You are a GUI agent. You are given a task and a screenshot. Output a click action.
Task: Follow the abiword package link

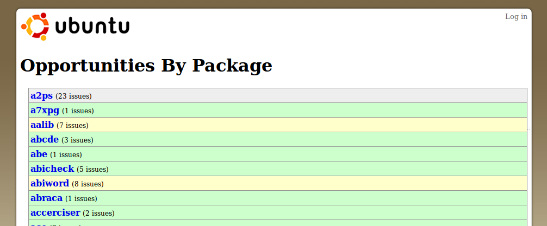pyautogui.click(x=50, y=183)
